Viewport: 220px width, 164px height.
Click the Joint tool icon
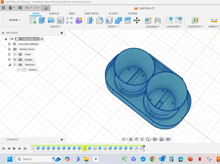pos(158,20)
